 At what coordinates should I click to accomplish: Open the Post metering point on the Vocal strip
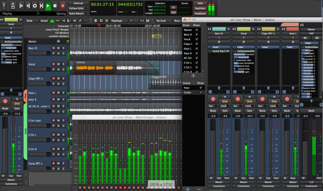(x=252, y=178)
